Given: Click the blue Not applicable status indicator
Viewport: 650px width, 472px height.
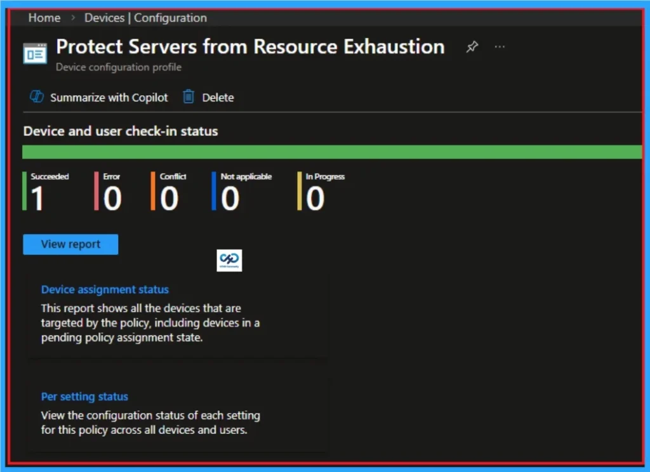Looking at the screenshot, I should coord(215,190).
